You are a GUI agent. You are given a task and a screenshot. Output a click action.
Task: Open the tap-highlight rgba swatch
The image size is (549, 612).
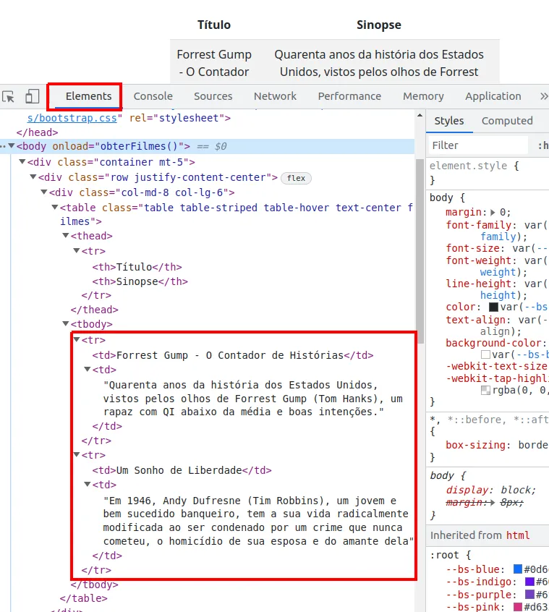pyautogui.click(x=486, y=391)
